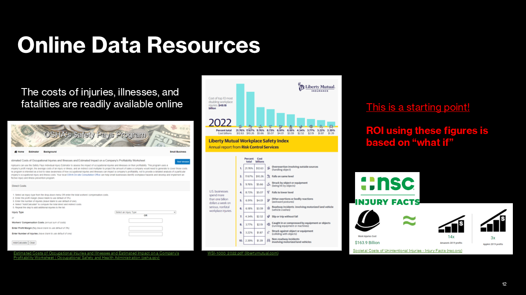The height and width of the screenshot is (295, 526).
Task: Open the Select an Injury Type dropdown
Action: 145,212
